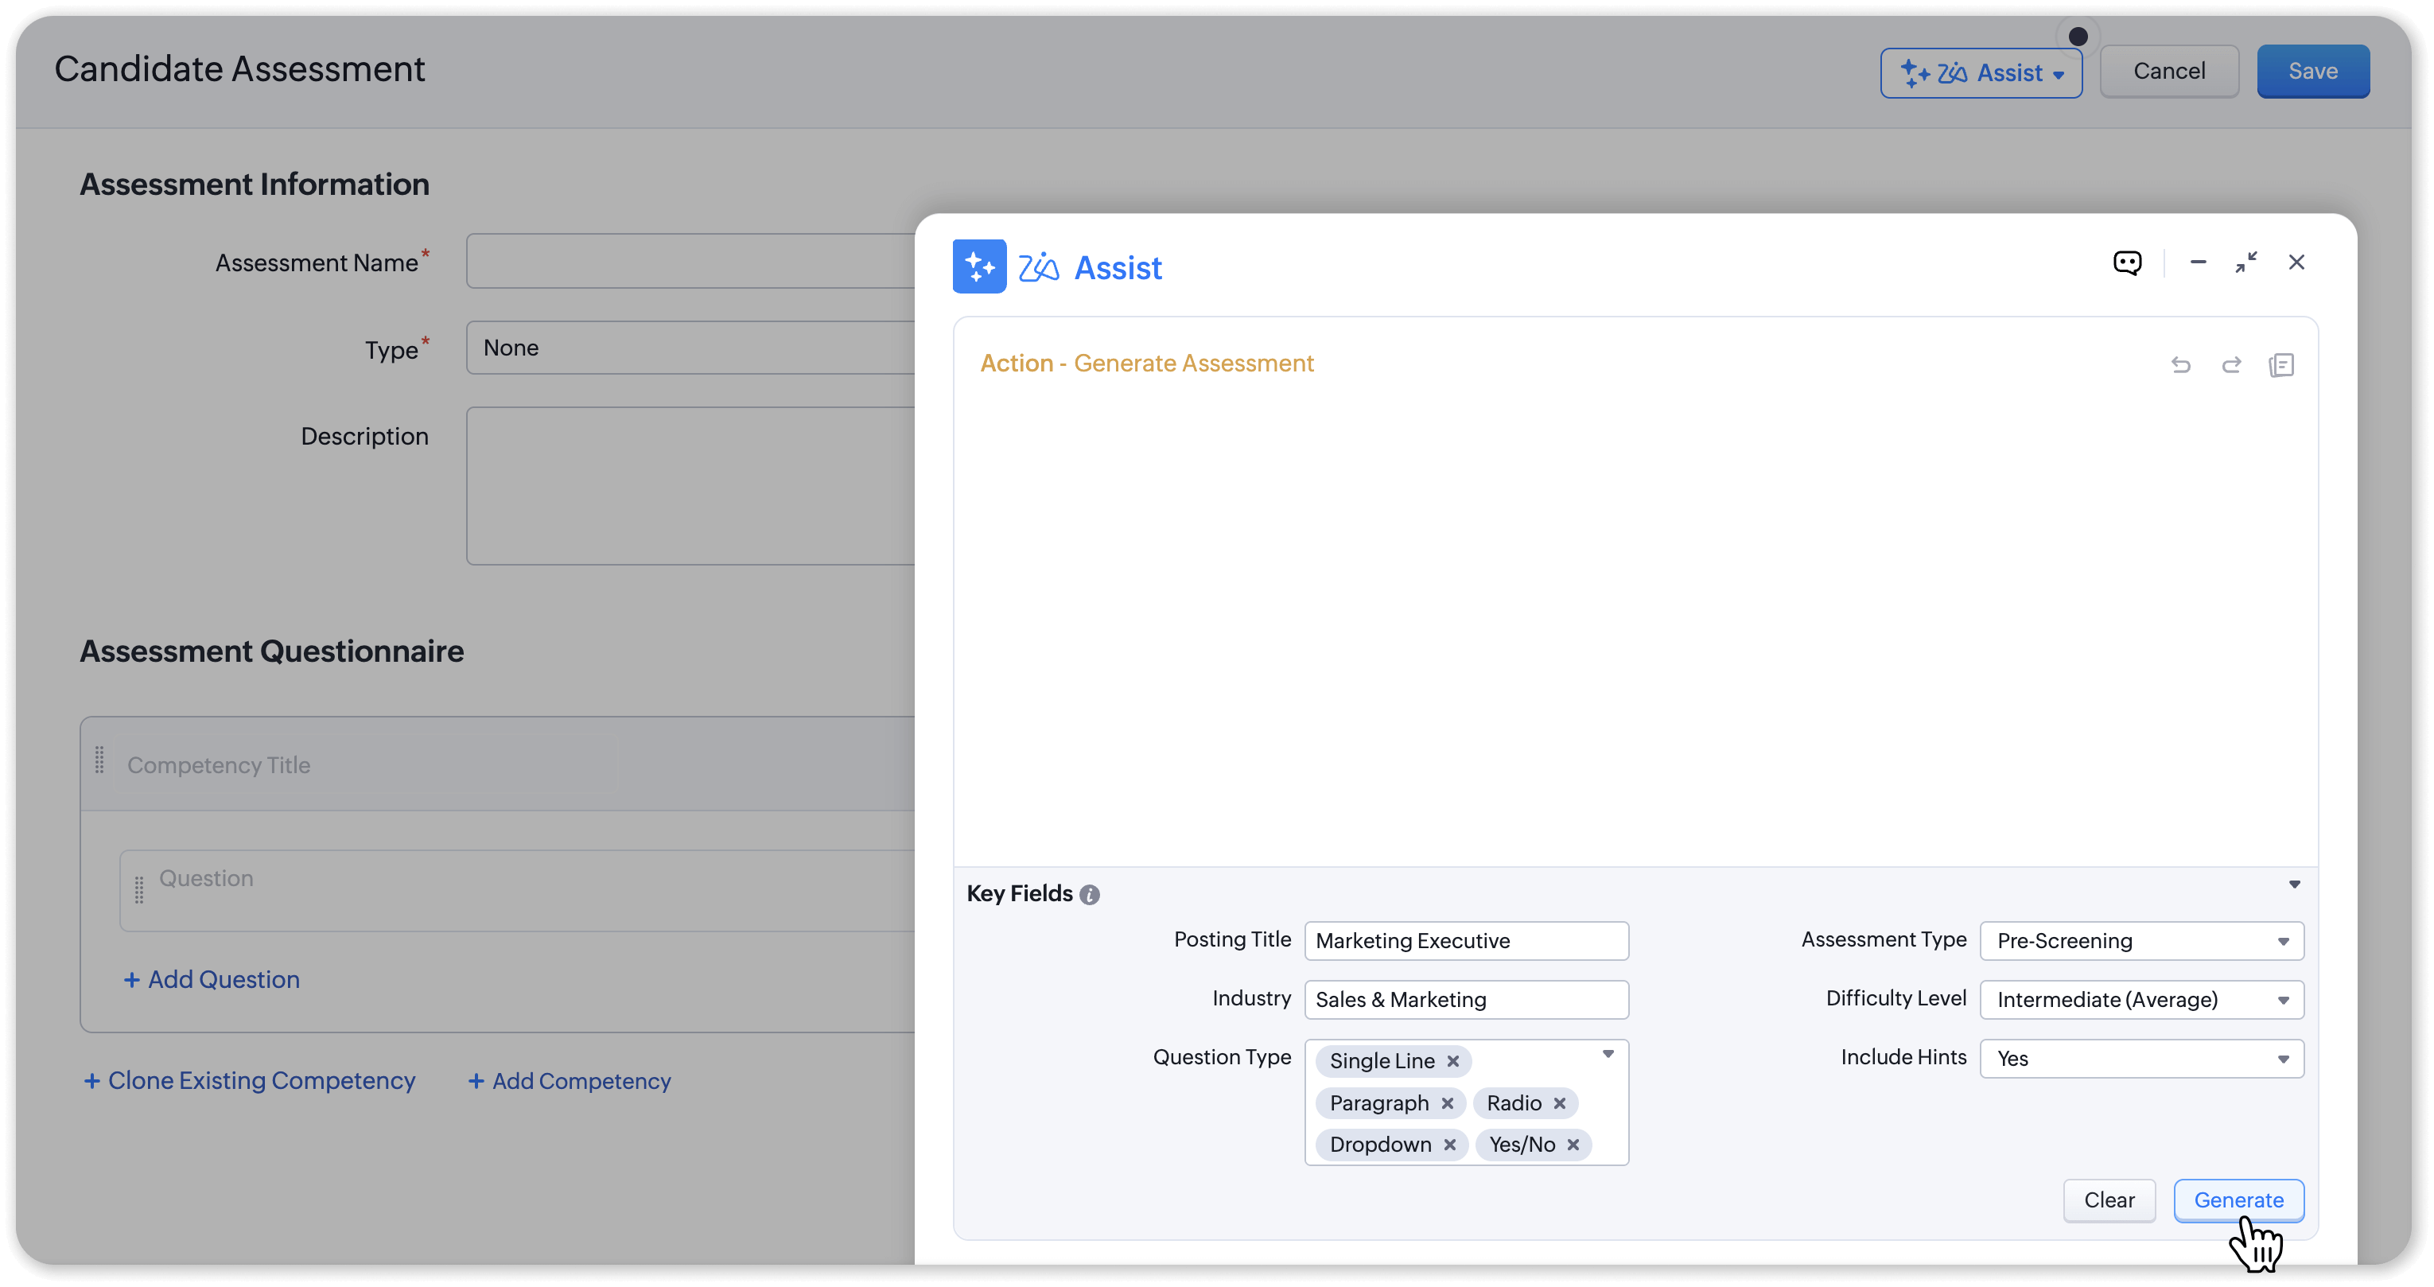Click the Clear button
Screen dimensions: 2434x1287
(2109, 1200)
